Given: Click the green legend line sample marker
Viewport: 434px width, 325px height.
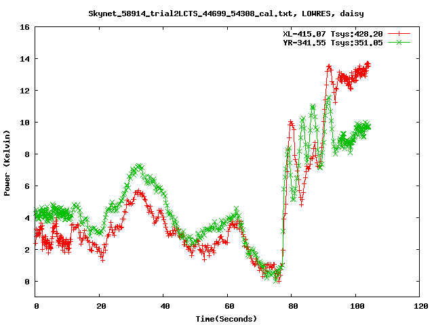Looking at the screenshot, I should (399, 42).
